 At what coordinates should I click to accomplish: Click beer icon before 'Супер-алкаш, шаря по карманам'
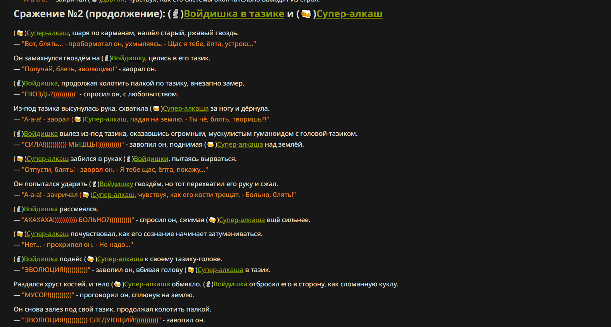pos(20,33)
